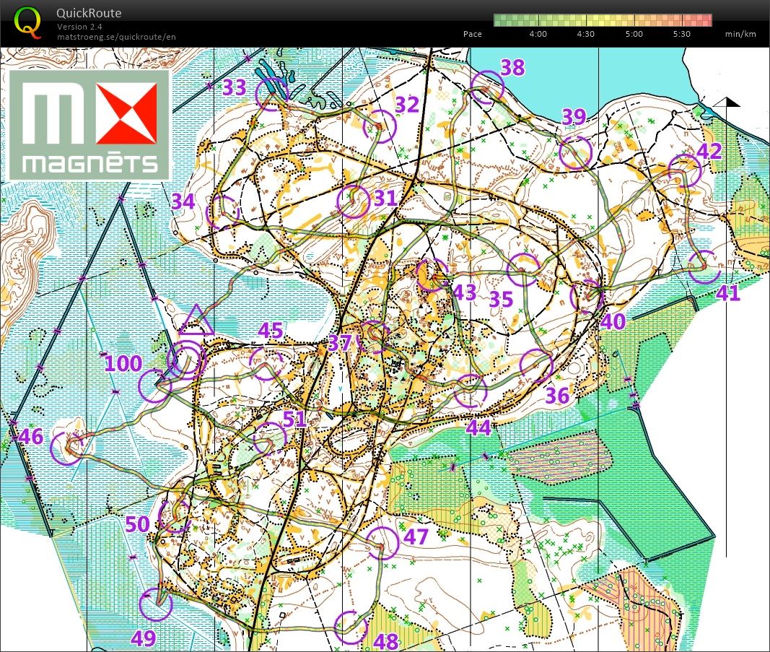The image size is (770, 652).
Task: Select the control circle numbered 41
Action: (704, 266)
